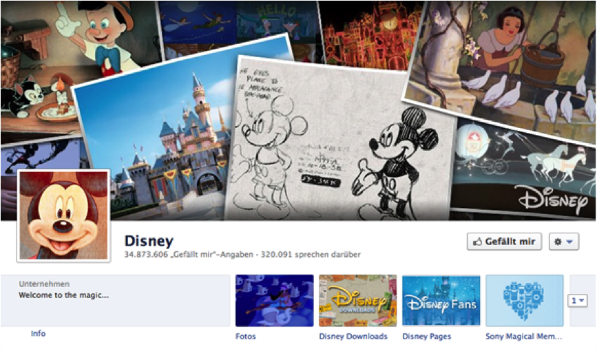Open the gear settings dropdown menu

(x=564, y=242)
